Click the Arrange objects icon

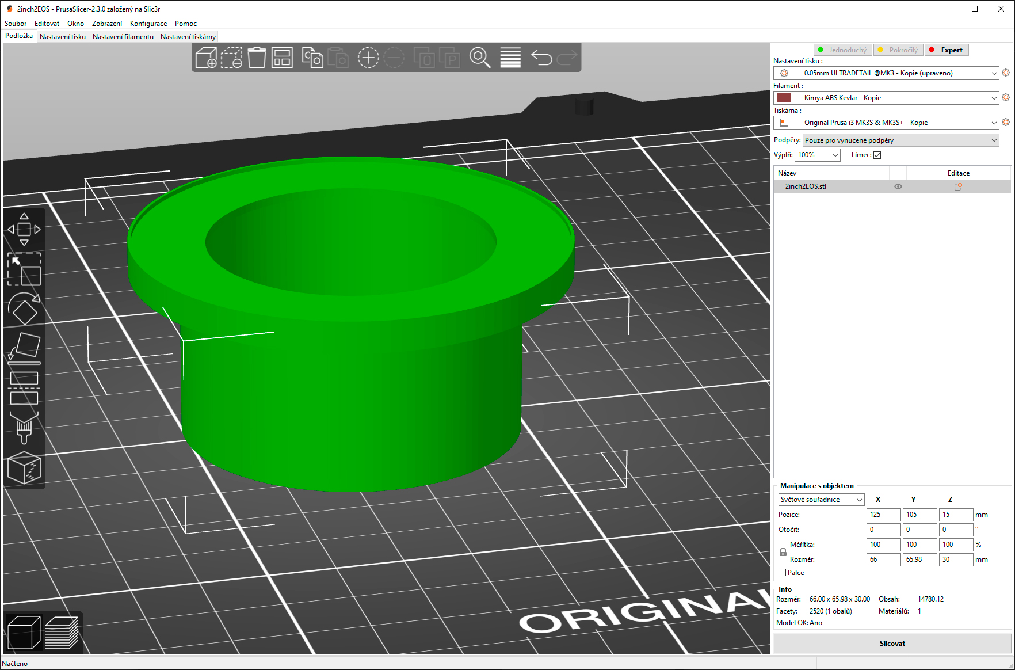pos(282,58)
